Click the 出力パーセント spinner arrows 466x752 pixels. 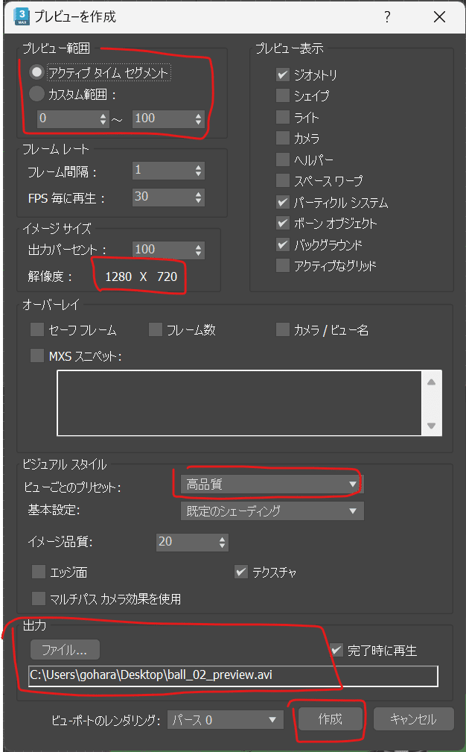(199, 250)
